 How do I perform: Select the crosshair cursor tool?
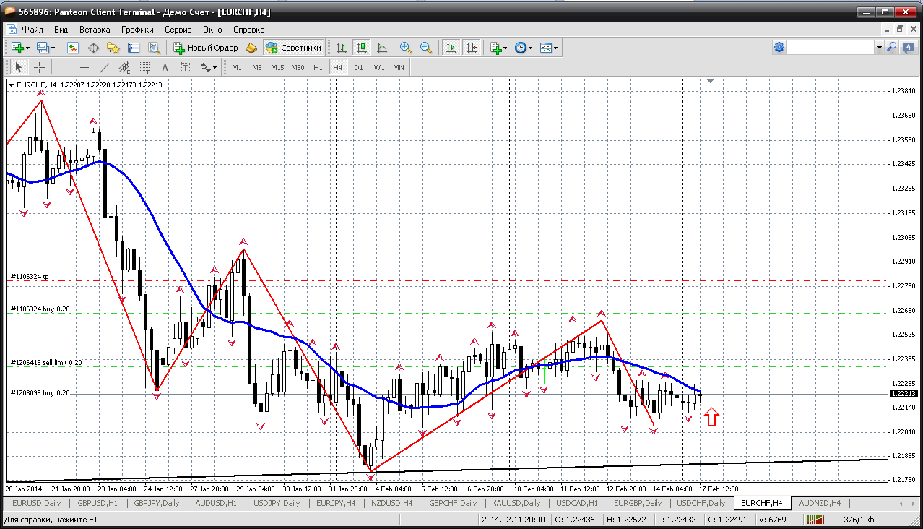point(39,67)
